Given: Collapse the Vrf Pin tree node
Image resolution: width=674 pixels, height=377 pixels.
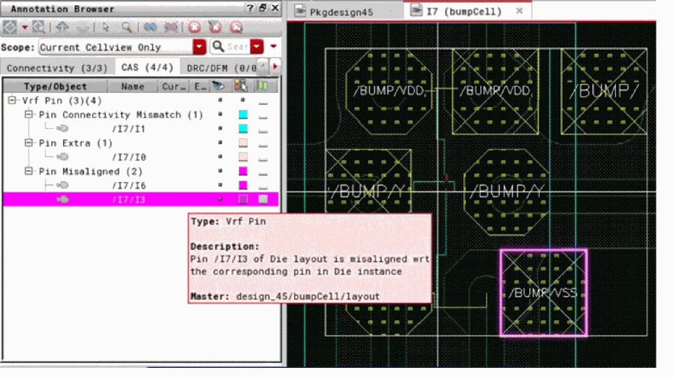Looking at the screenshot, I should point(13,101).
